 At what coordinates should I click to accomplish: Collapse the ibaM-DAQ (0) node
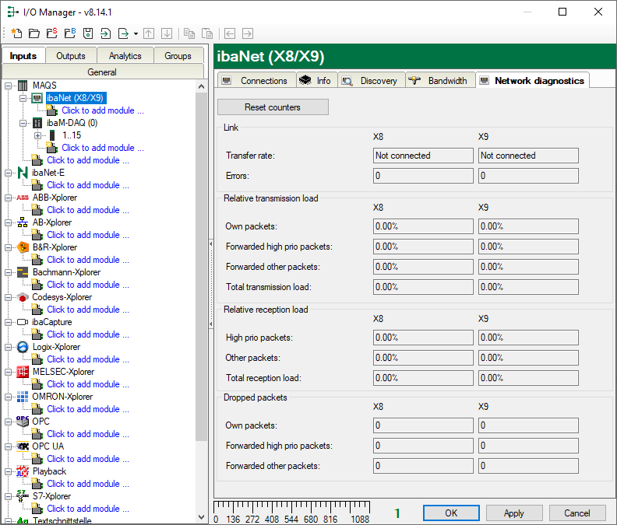coord(23,123)
